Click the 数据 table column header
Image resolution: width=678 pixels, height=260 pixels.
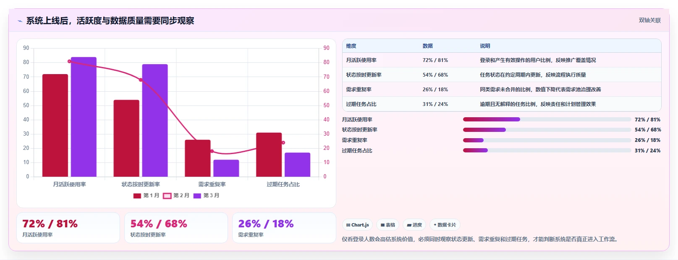[x=427, y=46]
